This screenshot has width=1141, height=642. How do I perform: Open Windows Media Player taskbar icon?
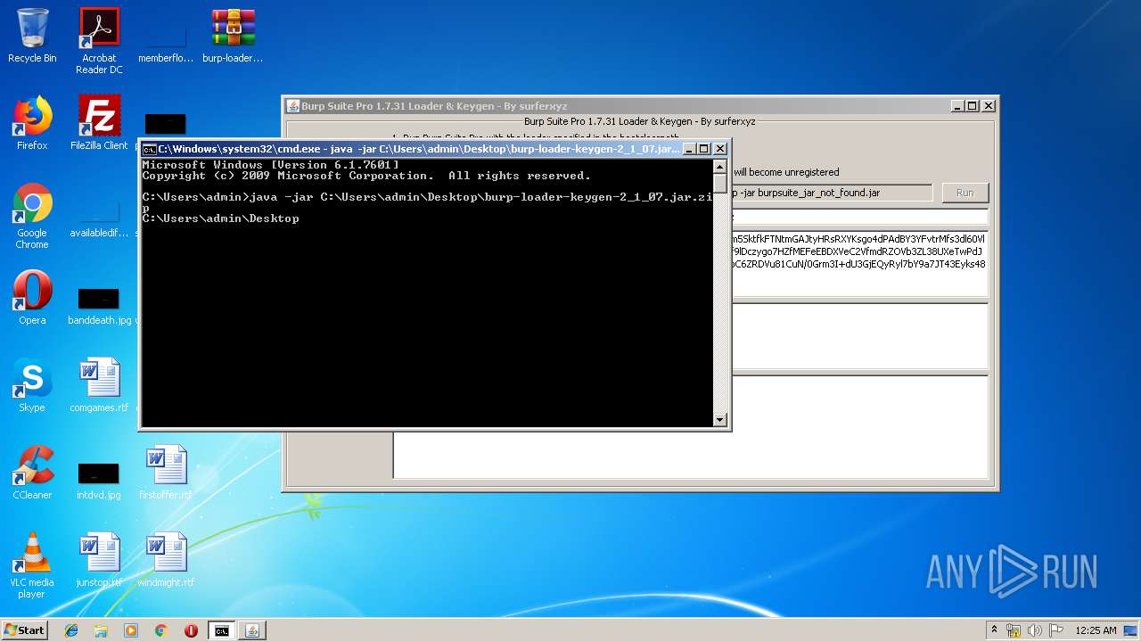(131, 630)
